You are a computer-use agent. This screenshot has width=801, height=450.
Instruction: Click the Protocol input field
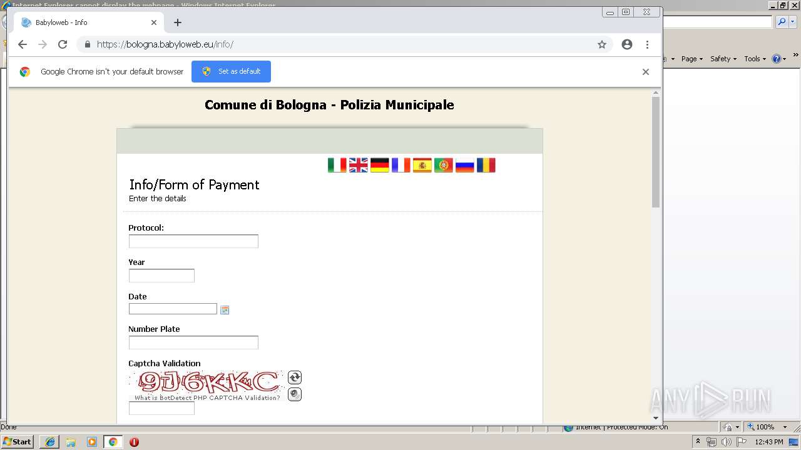pos(193,241)
